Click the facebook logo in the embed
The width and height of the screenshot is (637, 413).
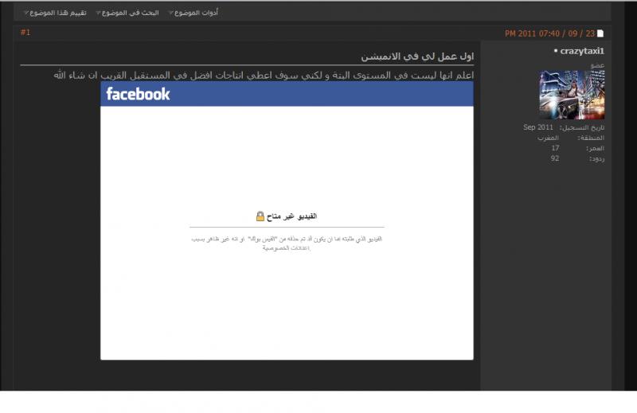click(138, 94)
